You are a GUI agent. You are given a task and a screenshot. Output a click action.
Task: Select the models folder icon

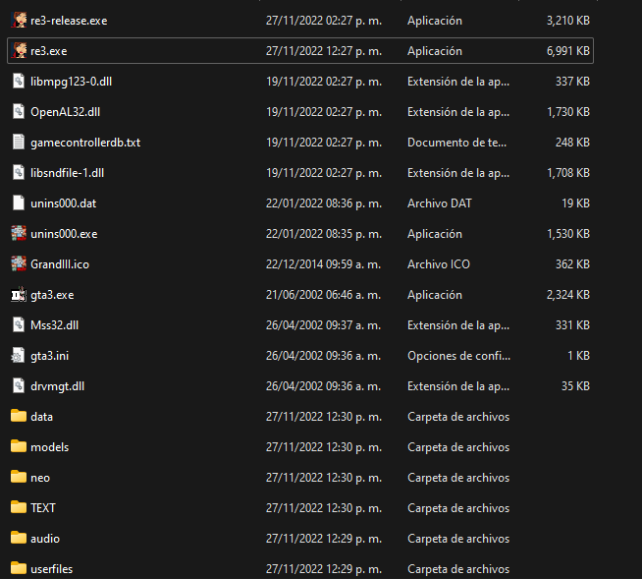point(19,445)
